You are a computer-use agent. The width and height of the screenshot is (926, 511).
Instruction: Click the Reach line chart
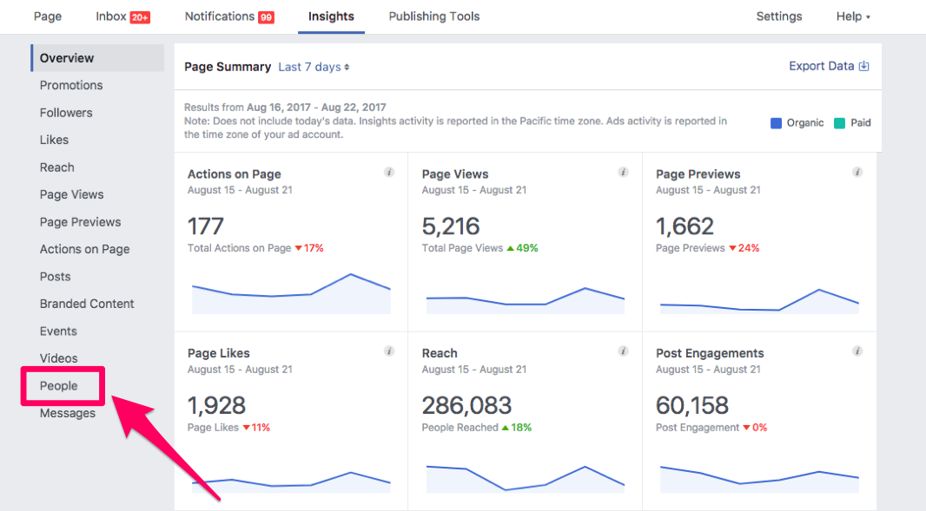coord(525,476)
